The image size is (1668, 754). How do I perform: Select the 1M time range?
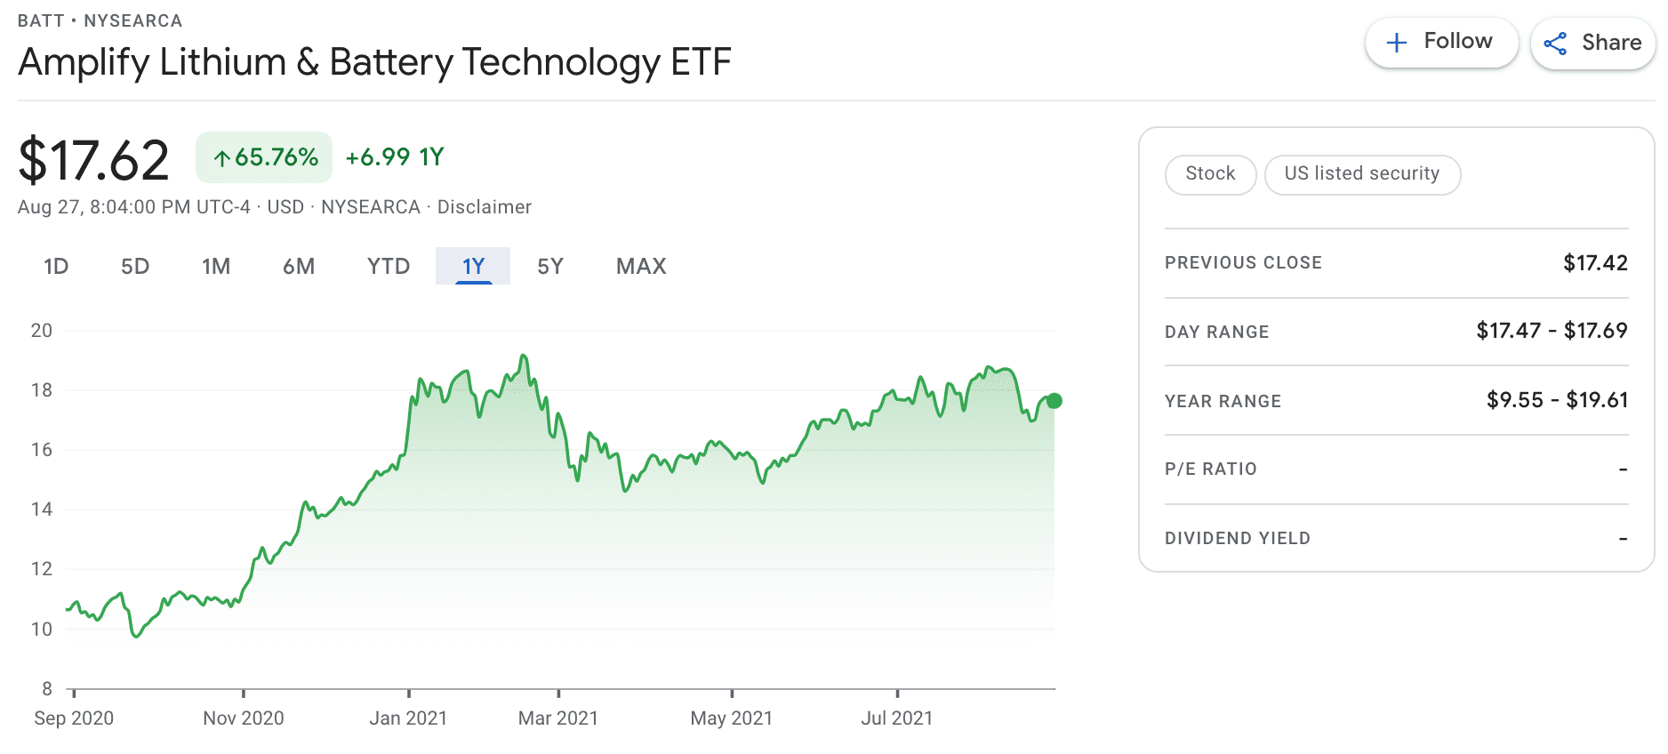point(215,266)
